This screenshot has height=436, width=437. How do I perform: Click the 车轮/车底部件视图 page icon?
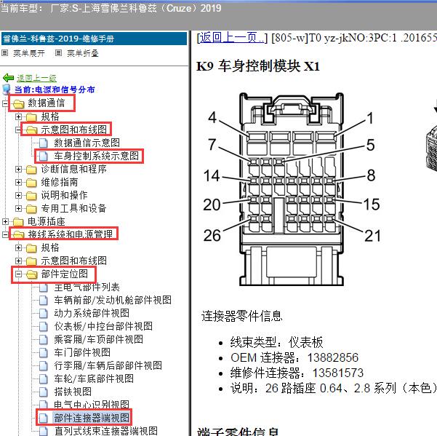tap(43, 378)
